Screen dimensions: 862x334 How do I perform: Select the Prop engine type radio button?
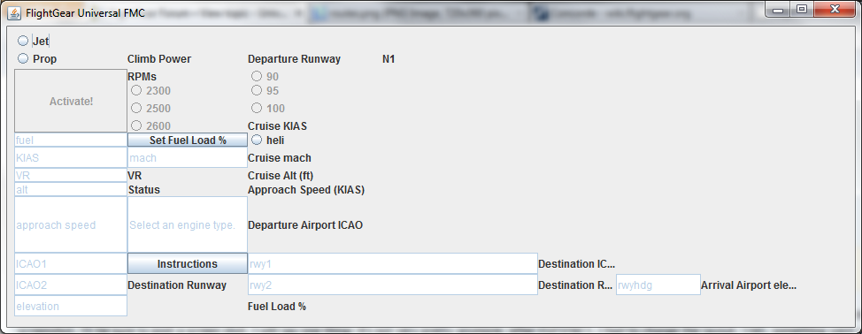click(x=23, y=58)
